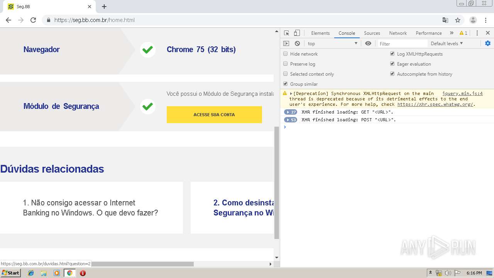Switch to the Network tab

(x=398, y=33)
